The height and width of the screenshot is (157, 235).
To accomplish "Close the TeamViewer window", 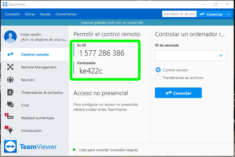I will (x=228, y=4).
